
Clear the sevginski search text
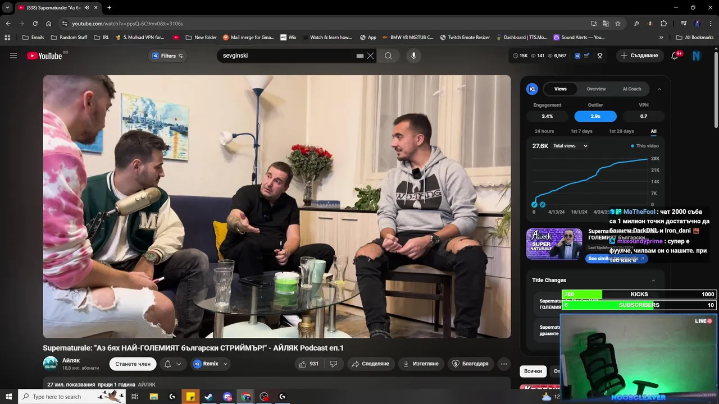click(370, 56)
